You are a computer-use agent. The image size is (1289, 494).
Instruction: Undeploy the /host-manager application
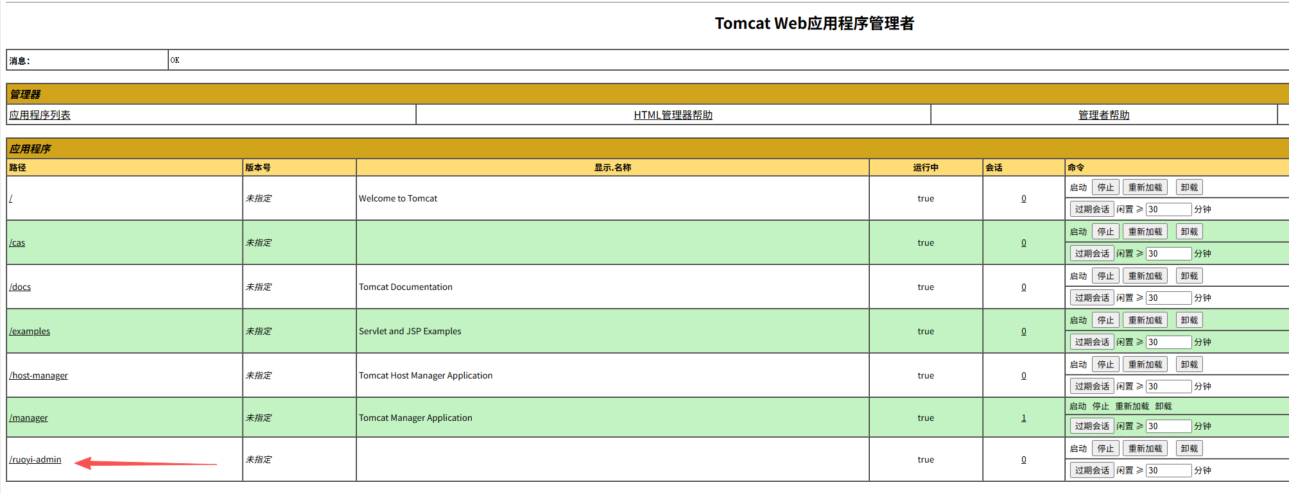click(x=1189, y=364)
